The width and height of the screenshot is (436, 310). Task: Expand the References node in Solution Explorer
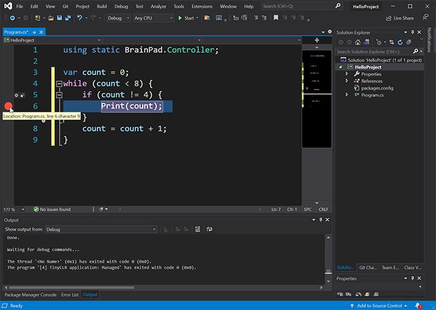(347, 81)
